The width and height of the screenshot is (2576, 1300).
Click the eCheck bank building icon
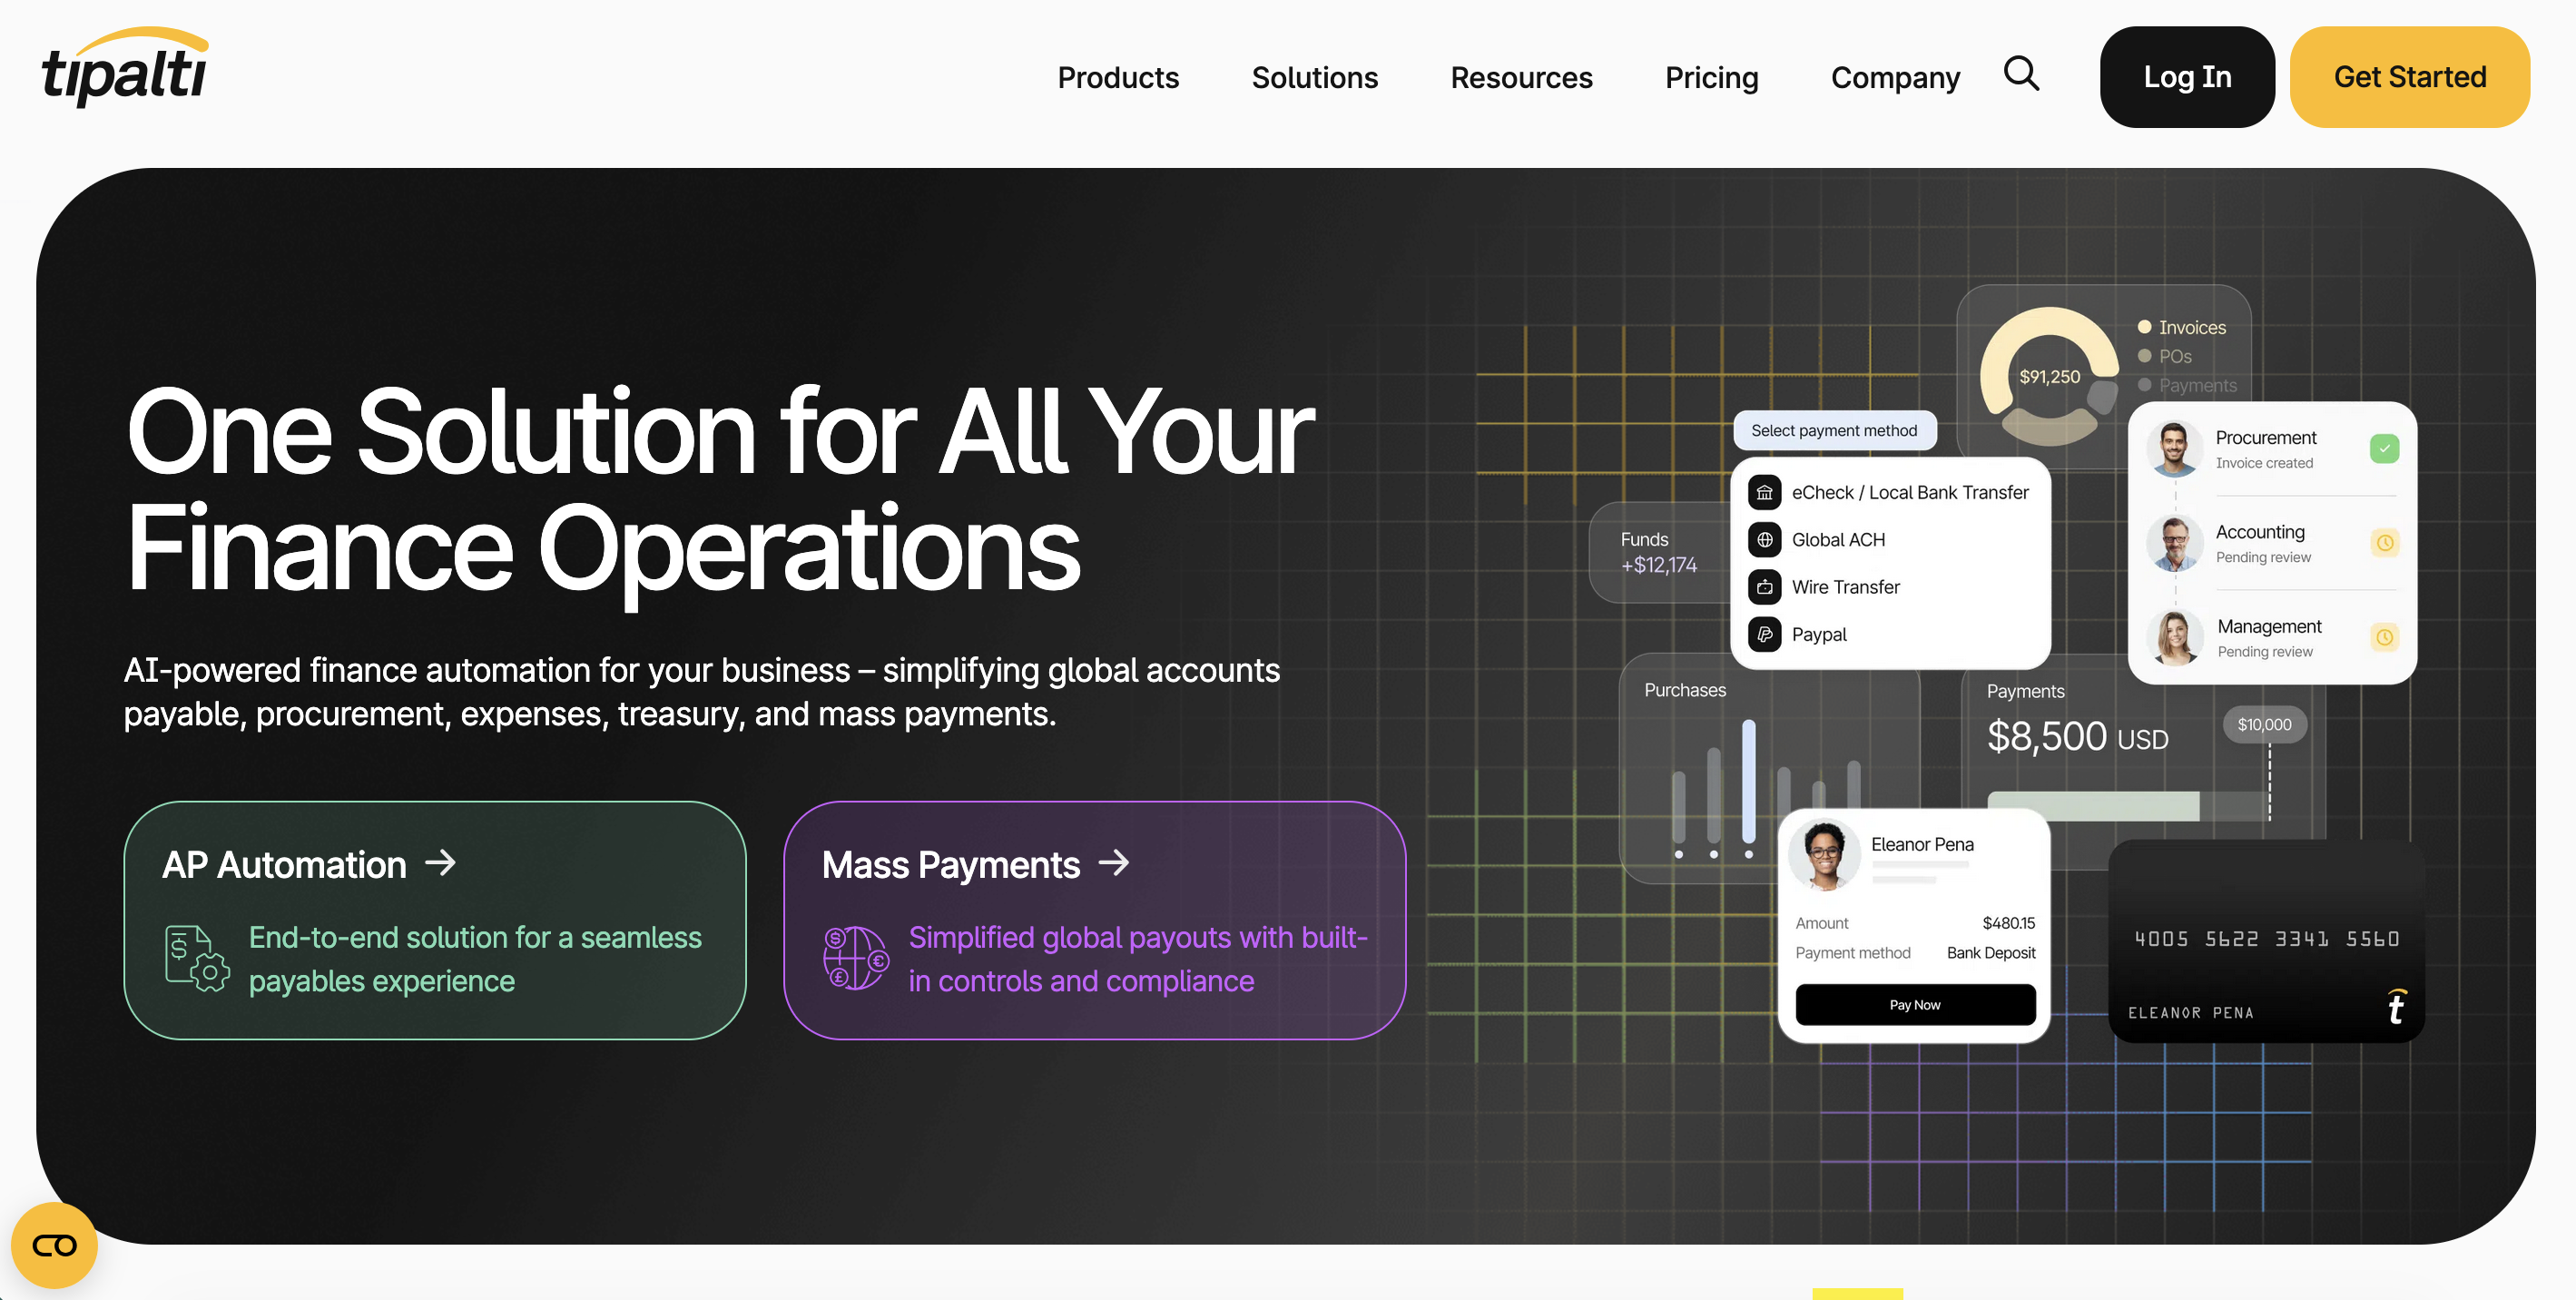point(1764,492)
